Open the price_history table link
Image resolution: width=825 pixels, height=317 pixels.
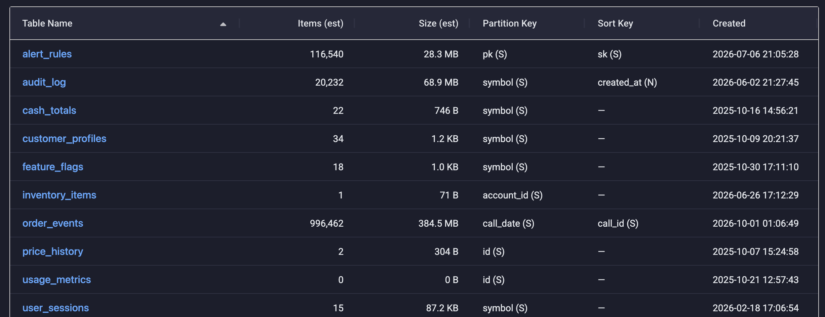pyautogui.click(x=53, y=252)
